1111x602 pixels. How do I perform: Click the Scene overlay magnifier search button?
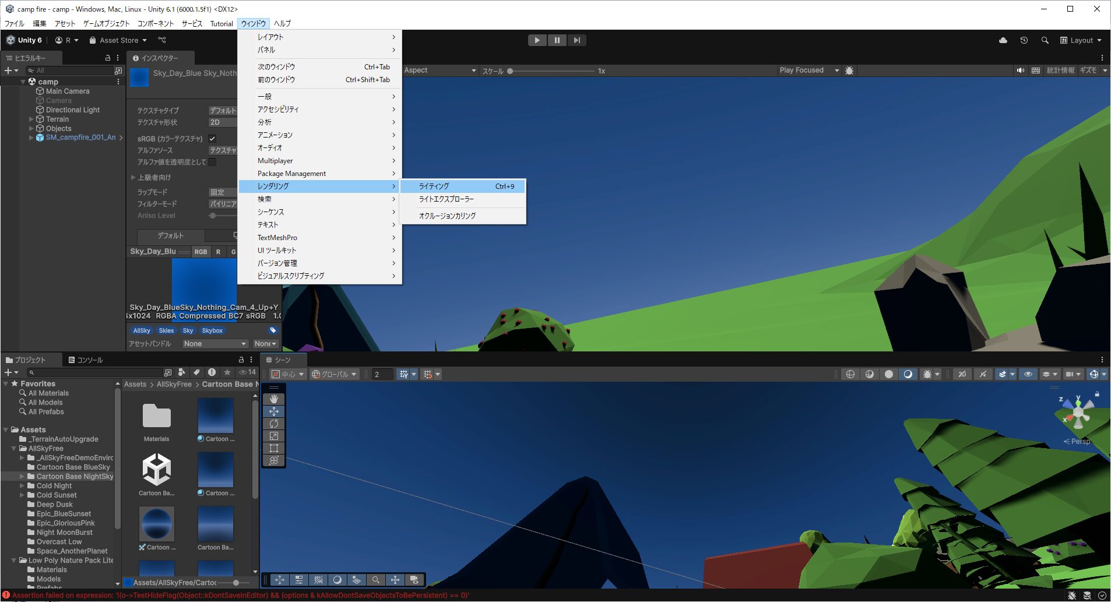pos(376,580)
